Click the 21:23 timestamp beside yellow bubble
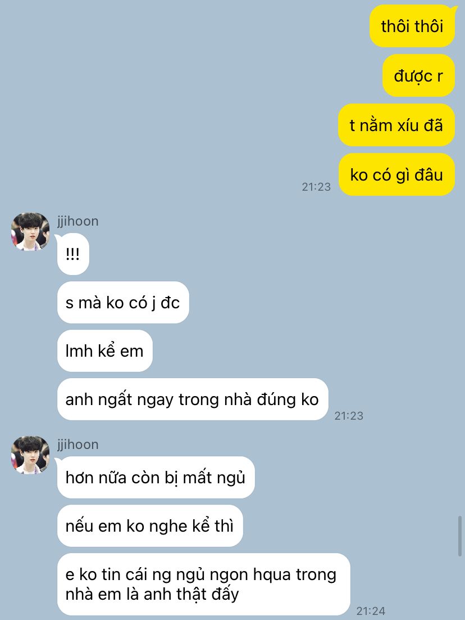 click(x=316, y=187)
